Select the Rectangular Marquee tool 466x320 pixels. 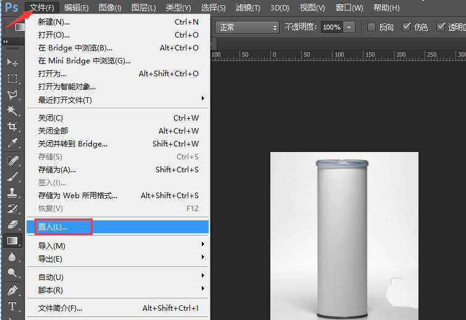pyautogui.click(x=12, y=79)
